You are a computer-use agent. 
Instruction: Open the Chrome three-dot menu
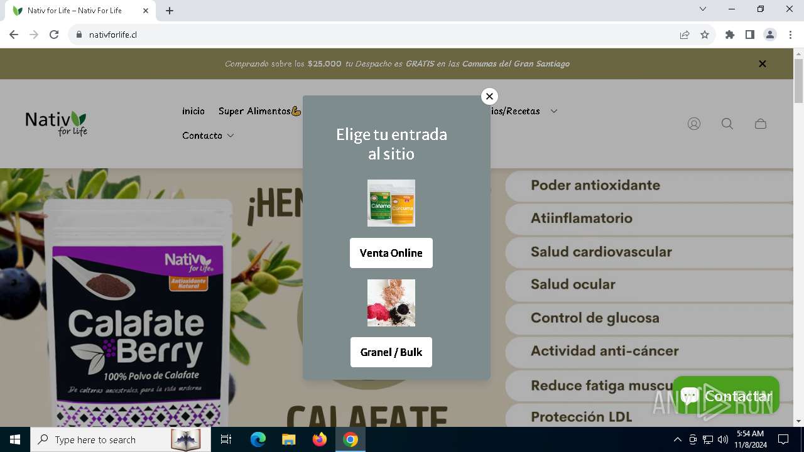[x=790, y=35]
